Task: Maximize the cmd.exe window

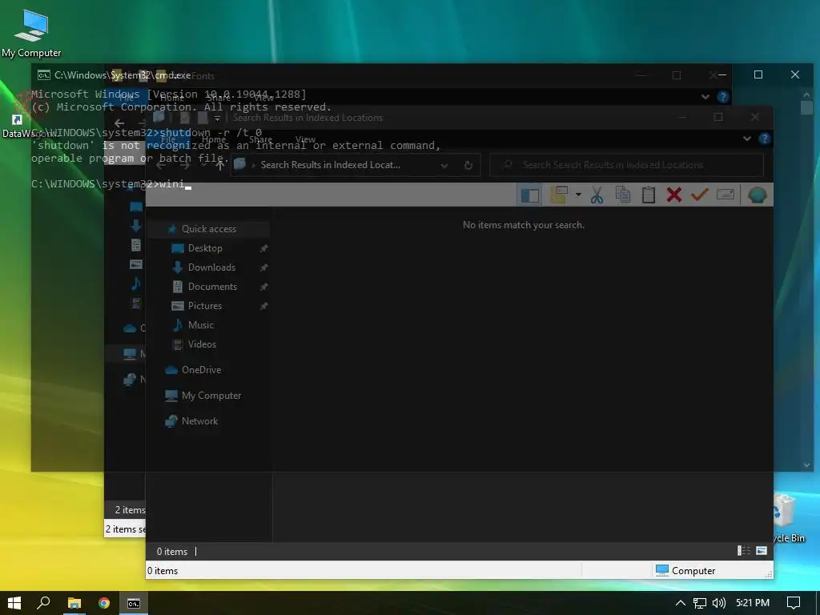Action: [758, 74]
